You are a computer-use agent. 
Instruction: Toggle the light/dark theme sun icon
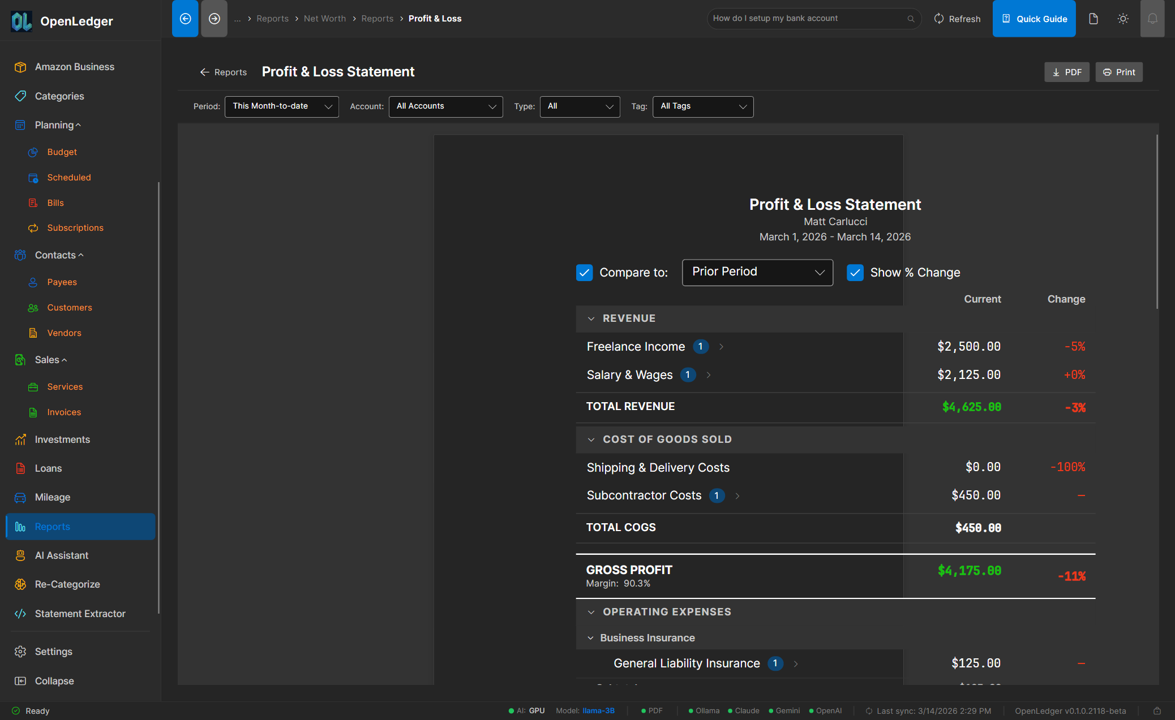(1123, 19)
